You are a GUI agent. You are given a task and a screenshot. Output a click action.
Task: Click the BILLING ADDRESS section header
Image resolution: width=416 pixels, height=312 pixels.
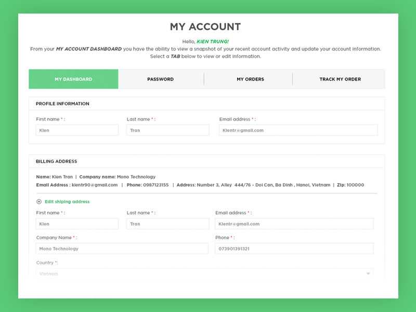pos(57,161)
